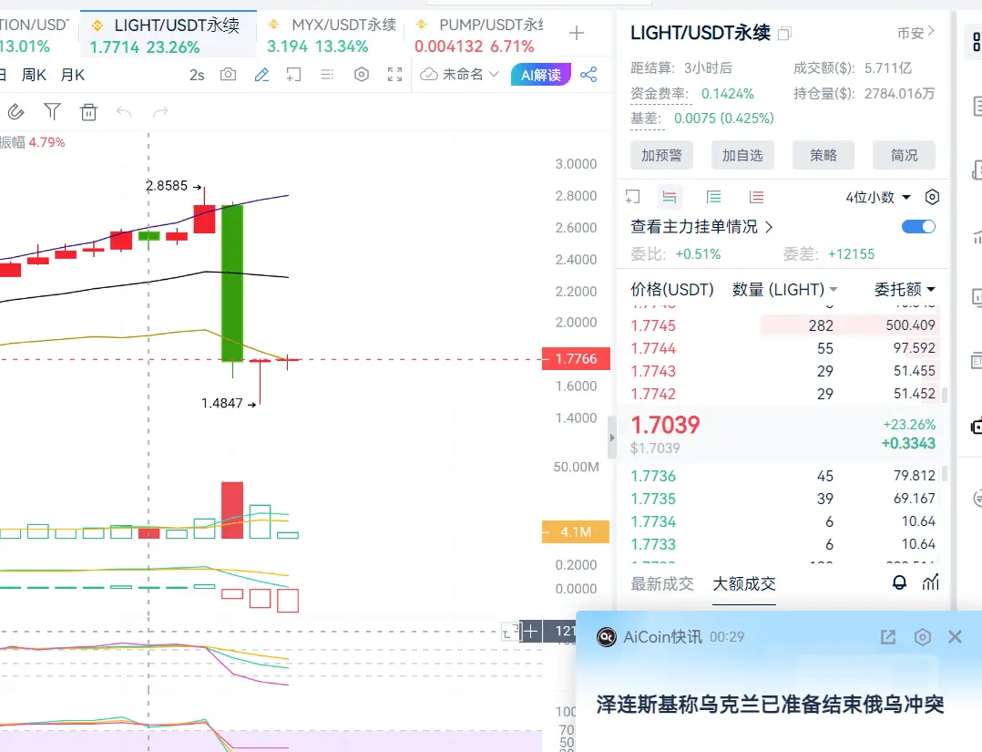This screenshot has width=982, height=752.
Task: Open the indicator list icon in toolbar
Action: 327,75
